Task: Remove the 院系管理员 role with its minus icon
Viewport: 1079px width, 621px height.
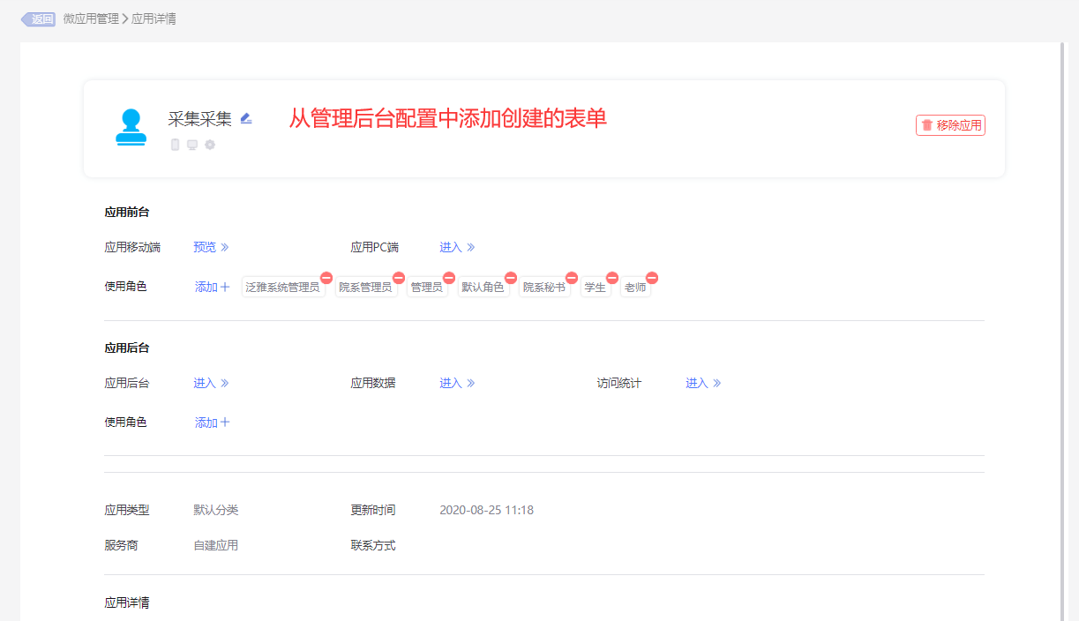Action: coord(398,278)
